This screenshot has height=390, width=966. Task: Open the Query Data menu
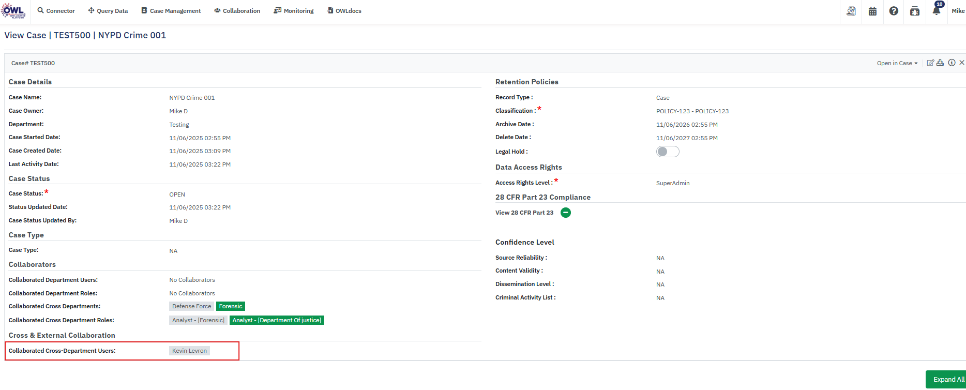[x=108, y=11]
